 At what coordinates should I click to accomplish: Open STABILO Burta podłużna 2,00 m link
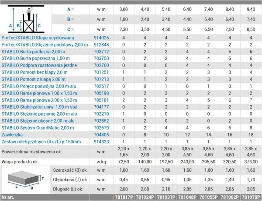click(33, 52)
